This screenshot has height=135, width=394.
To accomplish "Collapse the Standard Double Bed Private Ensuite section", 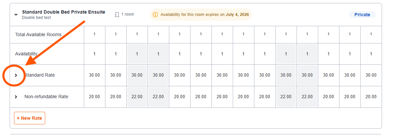I will (16, 15).
